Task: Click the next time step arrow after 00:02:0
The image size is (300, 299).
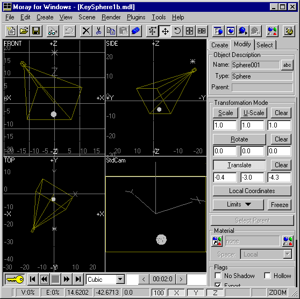Action: tap(181, 279)
